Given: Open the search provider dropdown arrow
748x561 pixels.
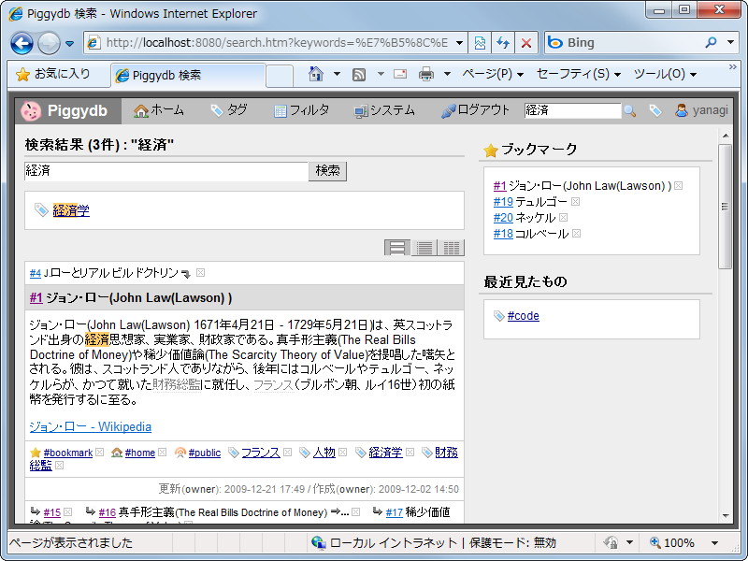Looking at the screenshot, I should [x=730, y=43].
